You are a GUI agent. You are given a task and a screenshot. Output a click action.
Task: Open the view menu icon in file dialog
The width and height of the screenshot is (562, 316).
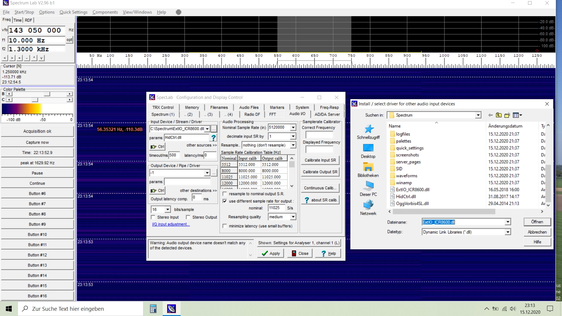(517, 115)
